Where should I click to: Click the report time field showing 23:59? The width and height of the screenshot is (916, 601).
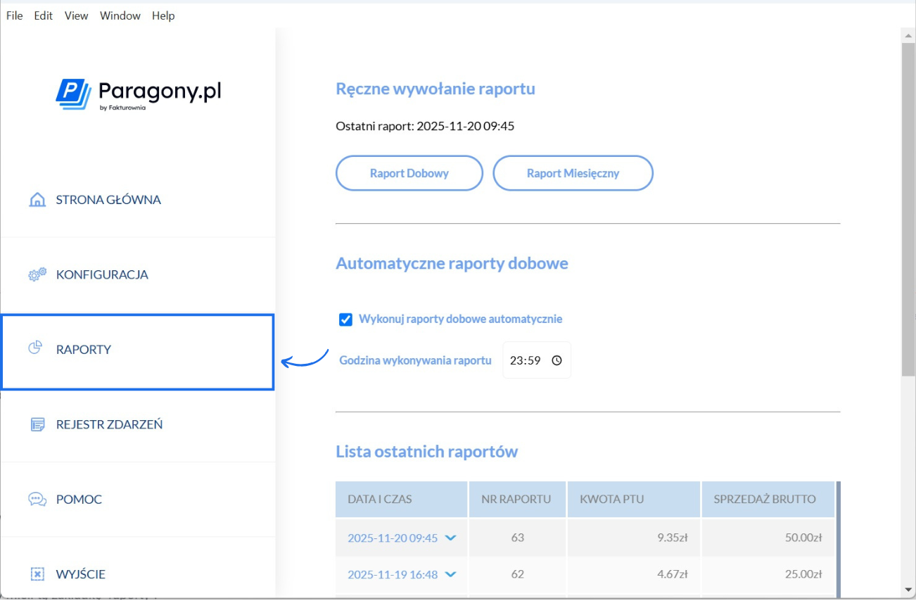(536, 360)
